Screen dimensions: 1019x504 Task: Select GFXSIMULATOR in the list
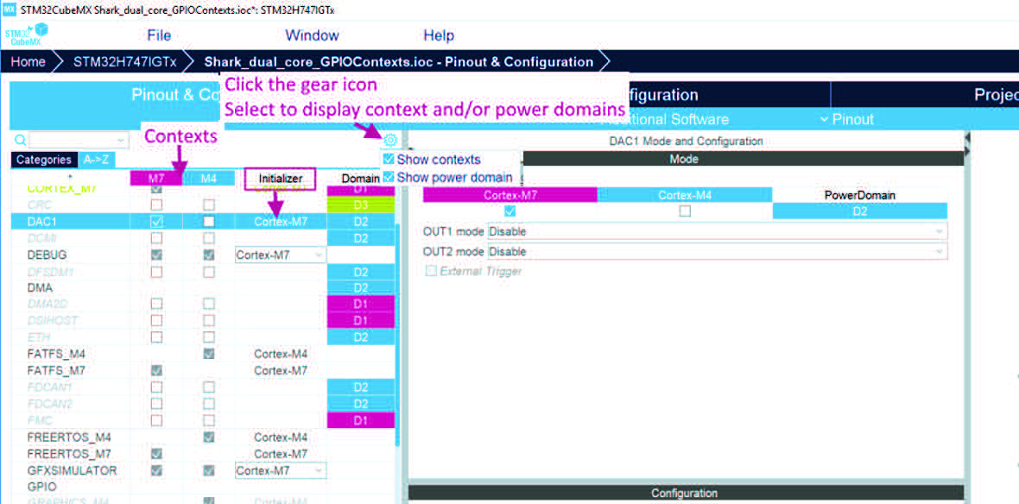click(73, 470)
